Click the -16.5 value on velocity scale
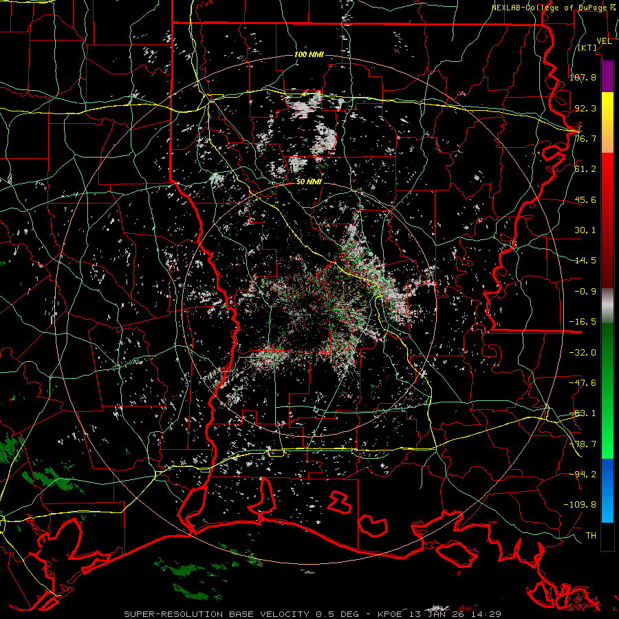The image size is (619, 619). (583, 322)
